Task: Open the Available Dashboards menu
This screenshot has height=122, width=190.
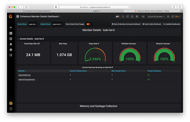Action: [172, 24]
